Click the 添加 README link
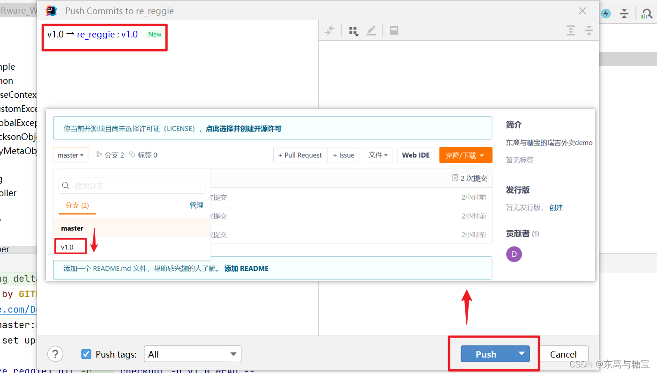This screenshot has height=373, width=657. tap(246, 268)
